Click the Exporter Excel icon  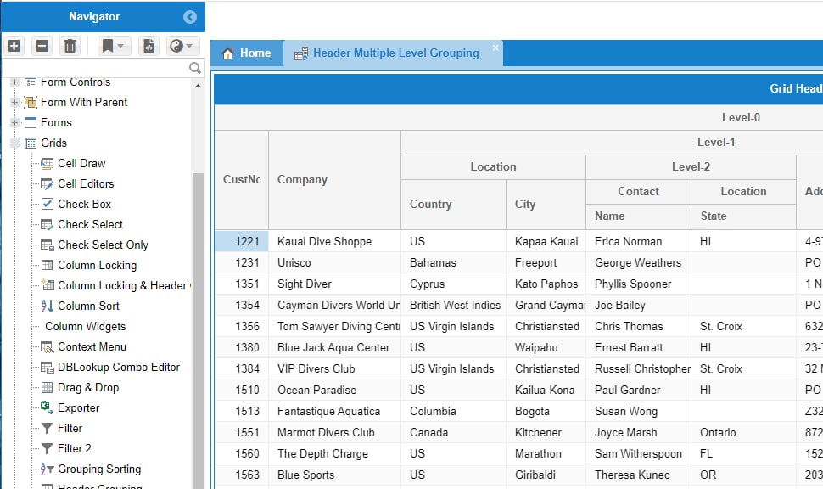tap(47, 407)
